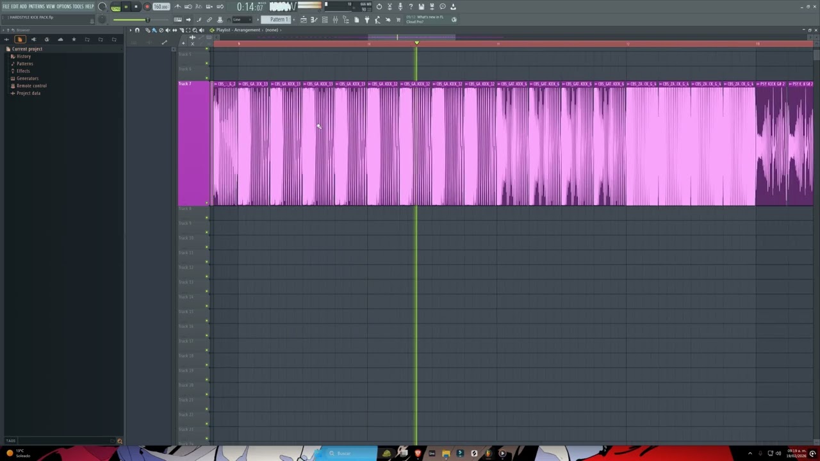Click the playlist magnet snap icon
This screenshot has height=461, width=820.
(x=137, y=30)
